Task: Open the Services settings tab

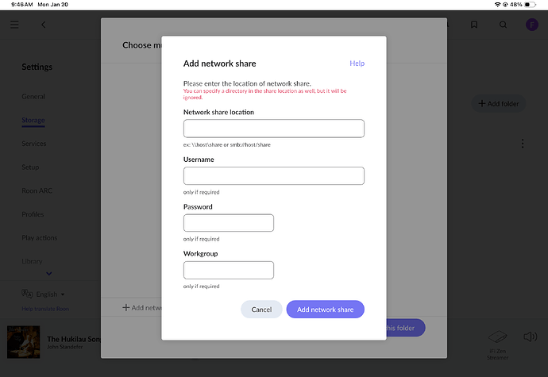Action: click(x=34, y=144)
